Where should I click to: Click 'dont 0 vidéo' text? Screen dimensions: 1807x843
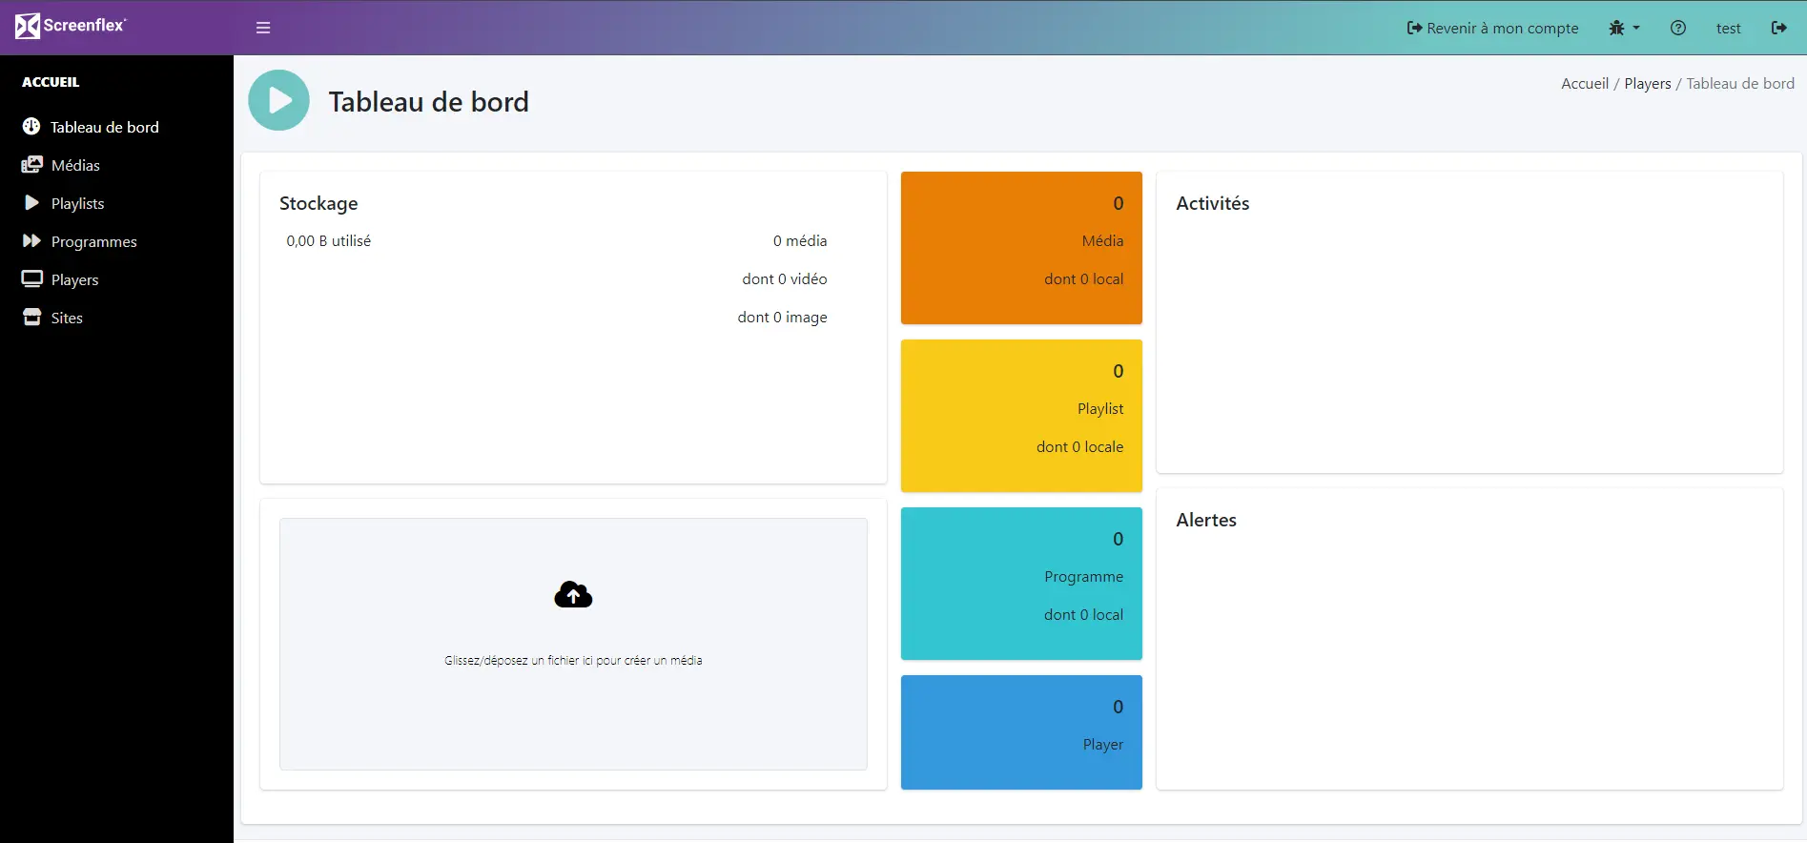click(785, 278)
